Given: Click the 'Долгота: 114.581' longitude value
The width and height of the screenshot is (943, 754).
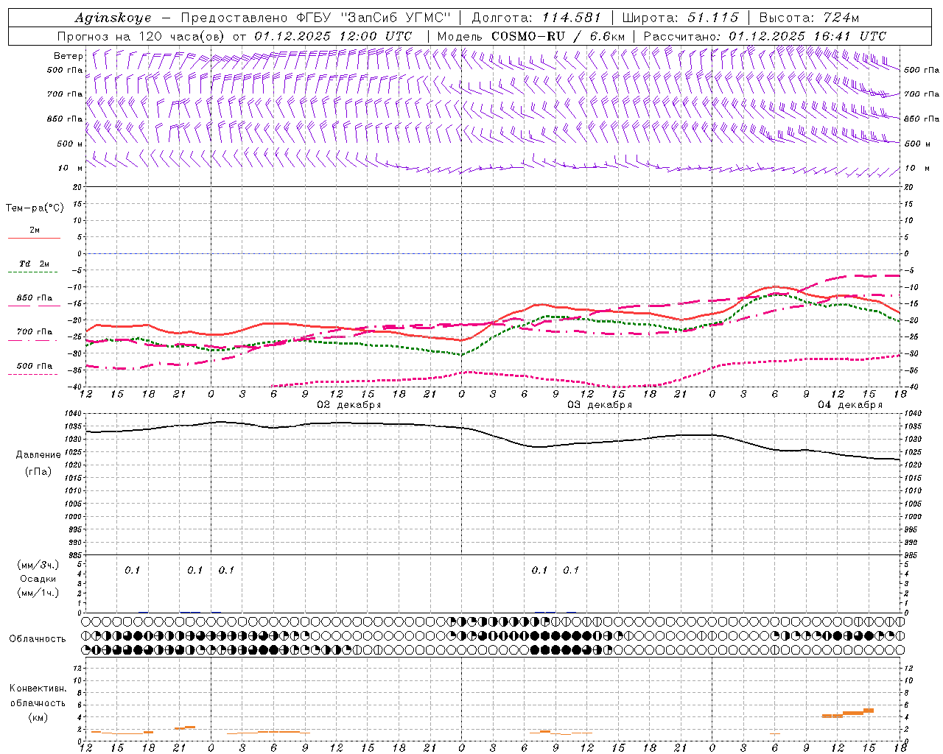Looking at the screenshot, I should coord(536,18).
